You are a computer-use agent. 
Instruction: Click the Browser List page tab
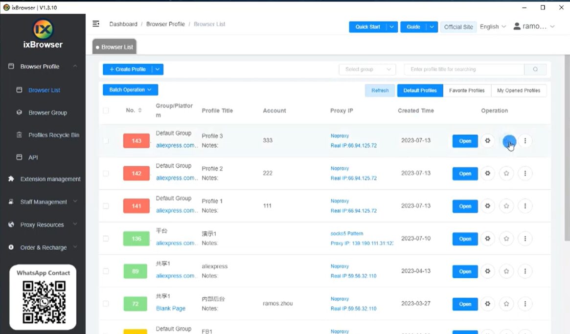(x=114, y=47)
